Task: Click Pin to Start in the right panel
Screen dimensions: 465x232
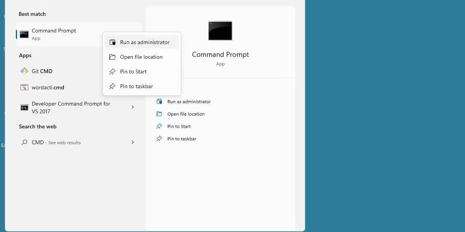Action: pyautogui.click(x=179, y=126)
